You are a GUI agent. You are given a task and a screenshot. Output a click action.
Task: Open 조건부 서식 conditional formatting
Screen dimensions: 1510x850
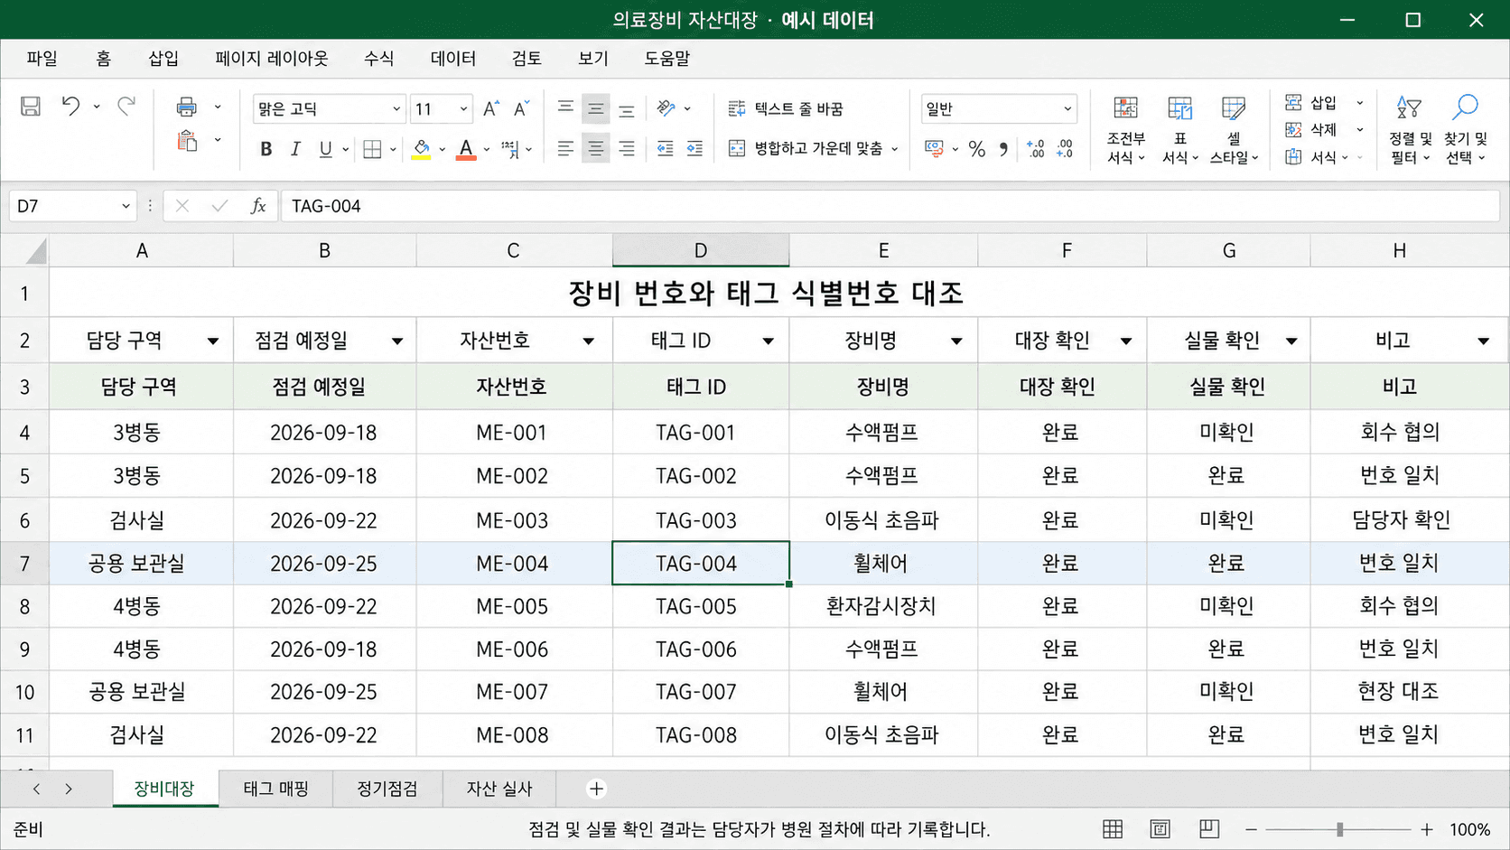tap(1125, 131)
